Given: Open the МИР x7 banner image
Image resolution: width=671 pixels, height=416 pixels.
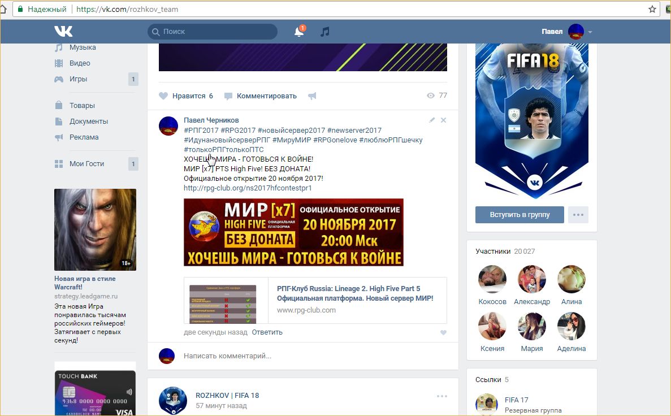Looking at the screenshot, I should click(293, 232).
